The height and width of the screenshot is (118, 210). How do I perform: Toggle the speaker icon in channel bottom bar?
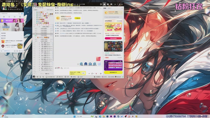(38, 77)
